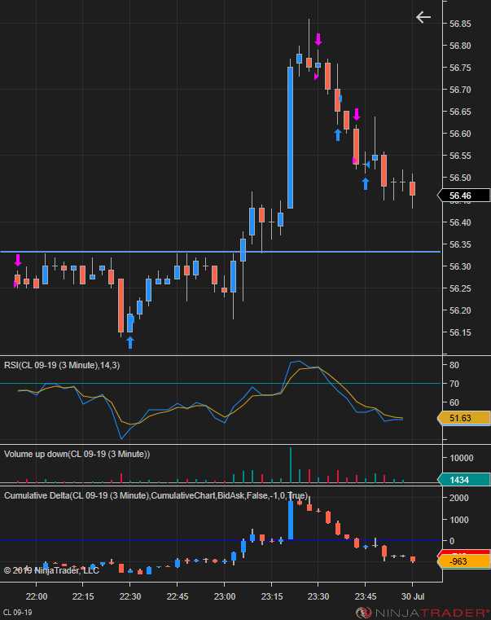Click the tallest teal volume bar
This screenshot has width=491, height=620.
[x=291, y=465]
